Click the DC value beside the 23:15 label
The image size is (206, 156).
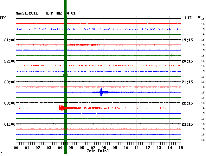tap(203, 124)
